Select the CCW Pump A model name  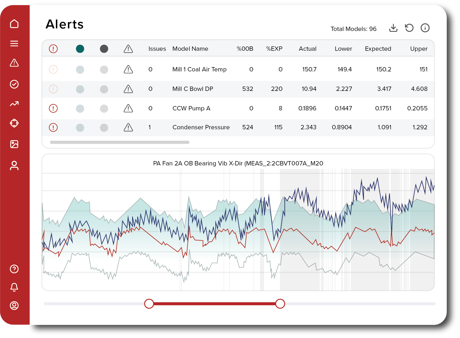pos(191,108)
